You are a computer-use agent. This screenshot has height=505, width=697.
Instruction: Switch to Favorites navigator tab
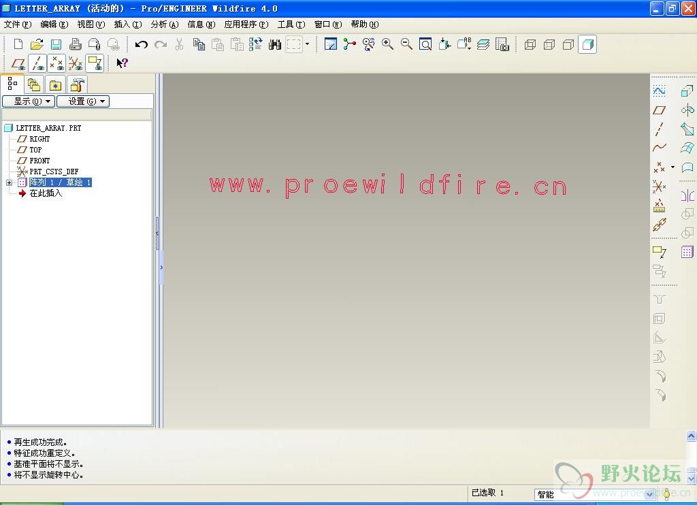(x=55, y=84)
